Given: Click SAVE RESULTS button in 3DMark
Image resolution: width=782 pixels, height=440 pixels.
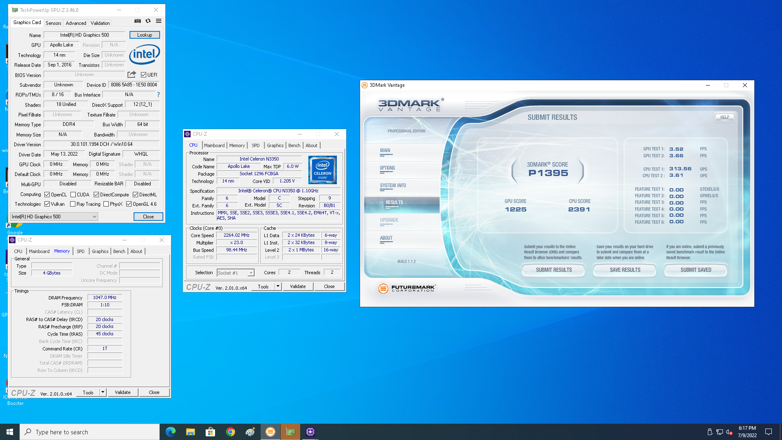Looking at the screenshot, I should 625,270.
